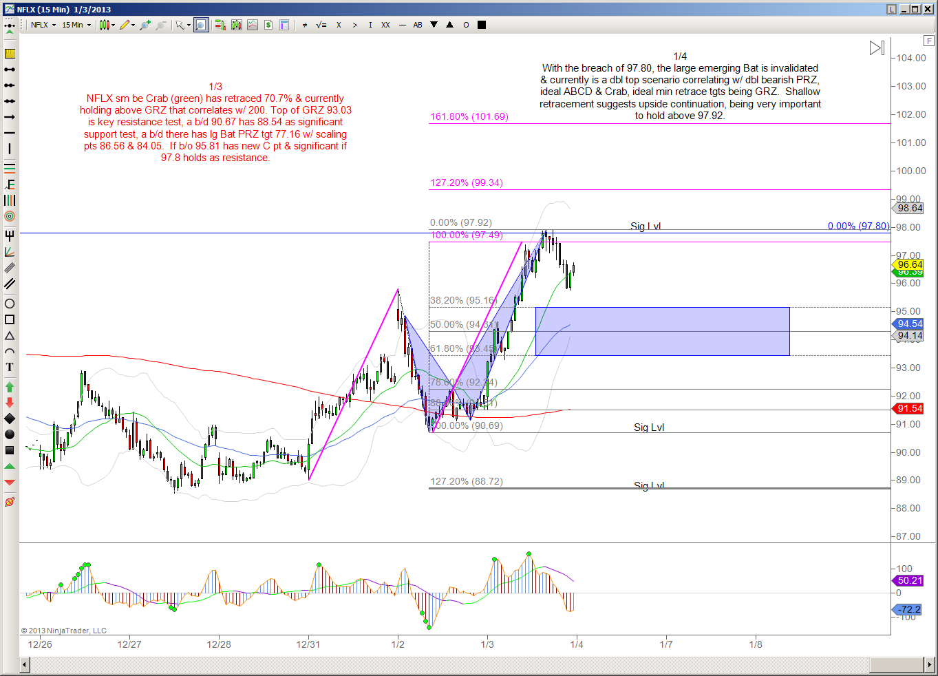
Task: Click the AB toolbar item
Action: point(418,25)
